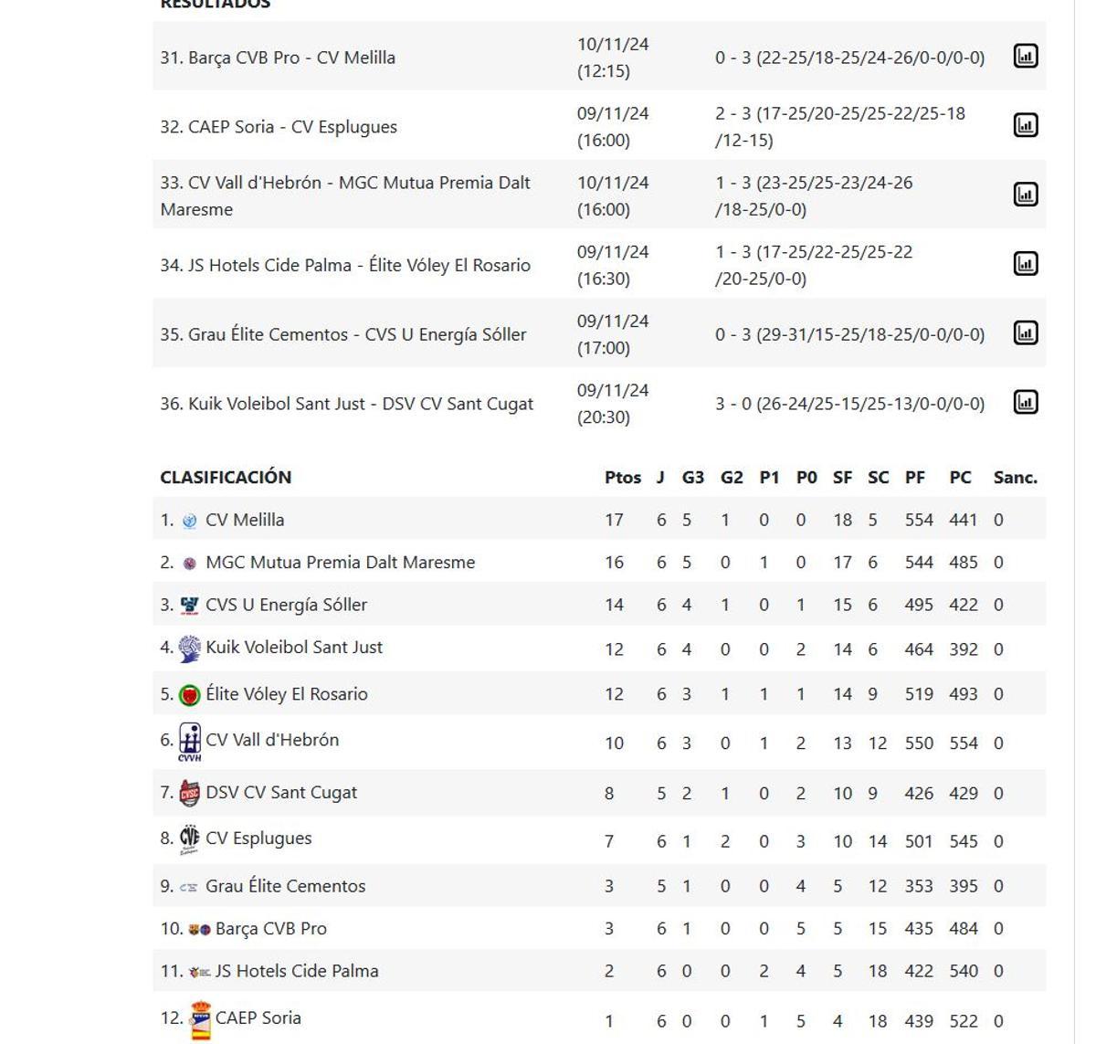Open statistics for Barça CVB Pro - CV Melilla match
The height and width of the screenshot is (1044, 1096).
coord(1027,56)
